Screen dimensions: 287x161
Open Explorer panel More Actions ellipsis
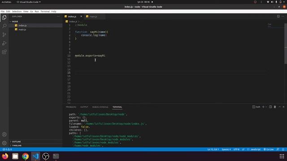(x=58, y=17)
